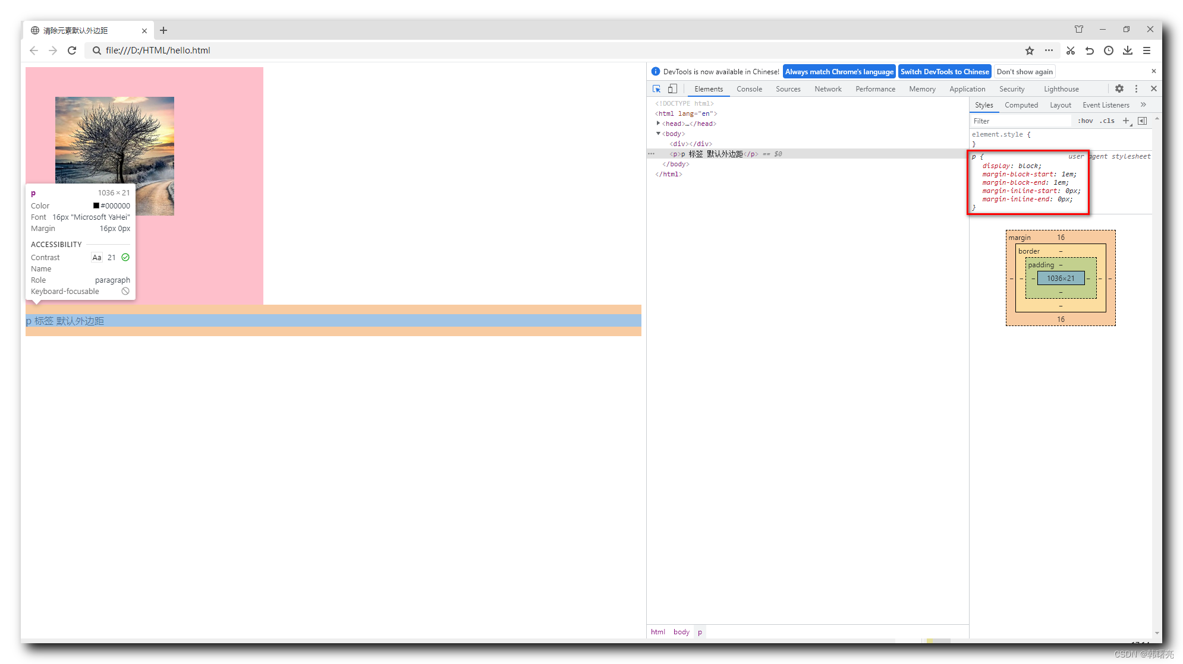Collapse the body element node

(x=658, y=134)
